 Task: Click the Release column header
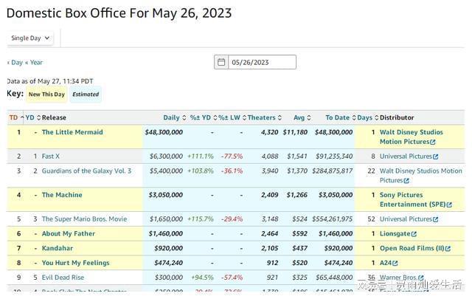54,117
